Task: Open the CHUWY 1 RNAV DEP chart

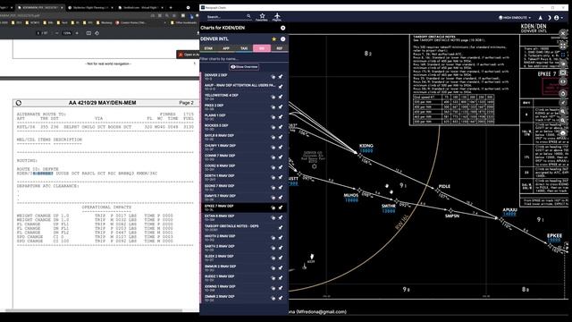Action: click(x=244, y=147)
